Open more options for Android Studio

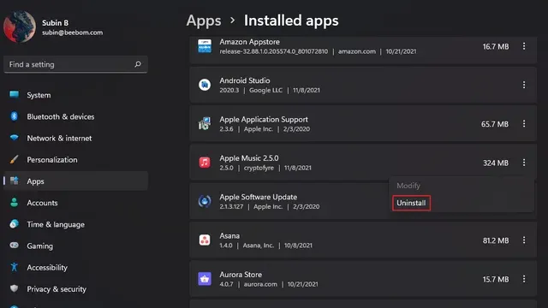523,85
